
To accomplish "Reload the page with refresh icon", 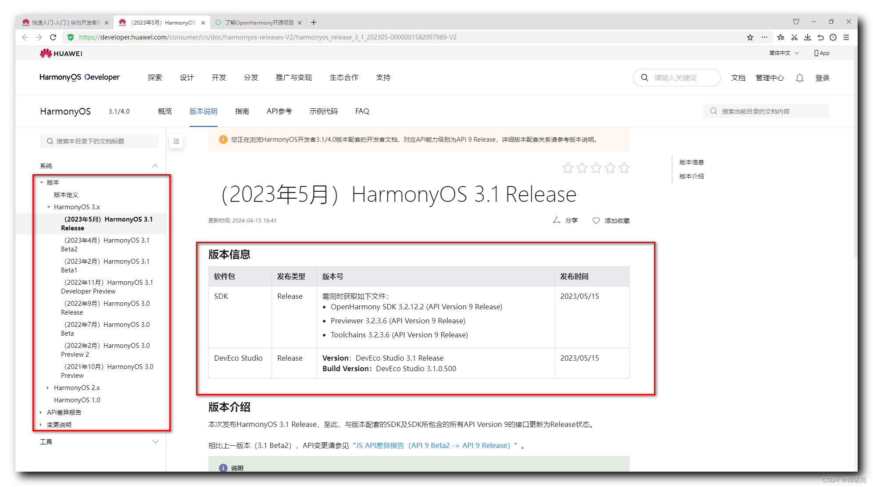I will point(53,37).
